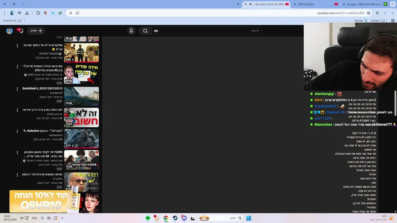Click the Grammarly extension icon
The image size is (397, 223).
[x=60, y=13]
